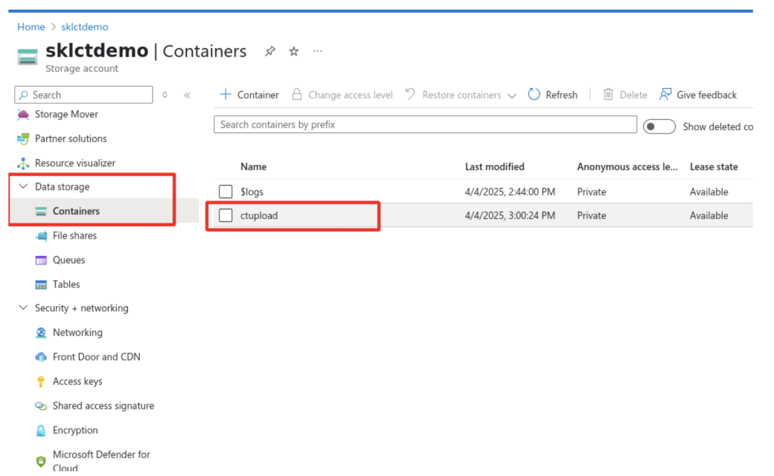Image resolution: width=774 pixels, height=476 pixels.
Task: Open the ctupload container
Action: click(x=259, y=215)
